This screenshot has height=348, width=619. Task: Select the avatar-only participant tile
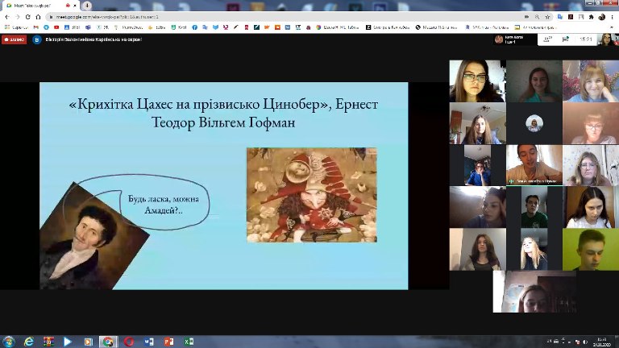tap(534, 123)
